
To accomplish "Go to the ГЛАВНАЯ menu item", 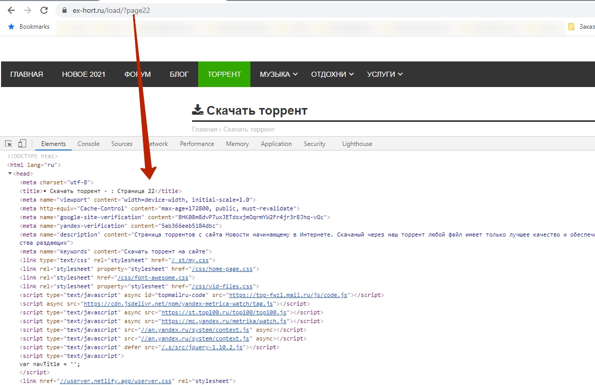I will (x=27, y=74).
